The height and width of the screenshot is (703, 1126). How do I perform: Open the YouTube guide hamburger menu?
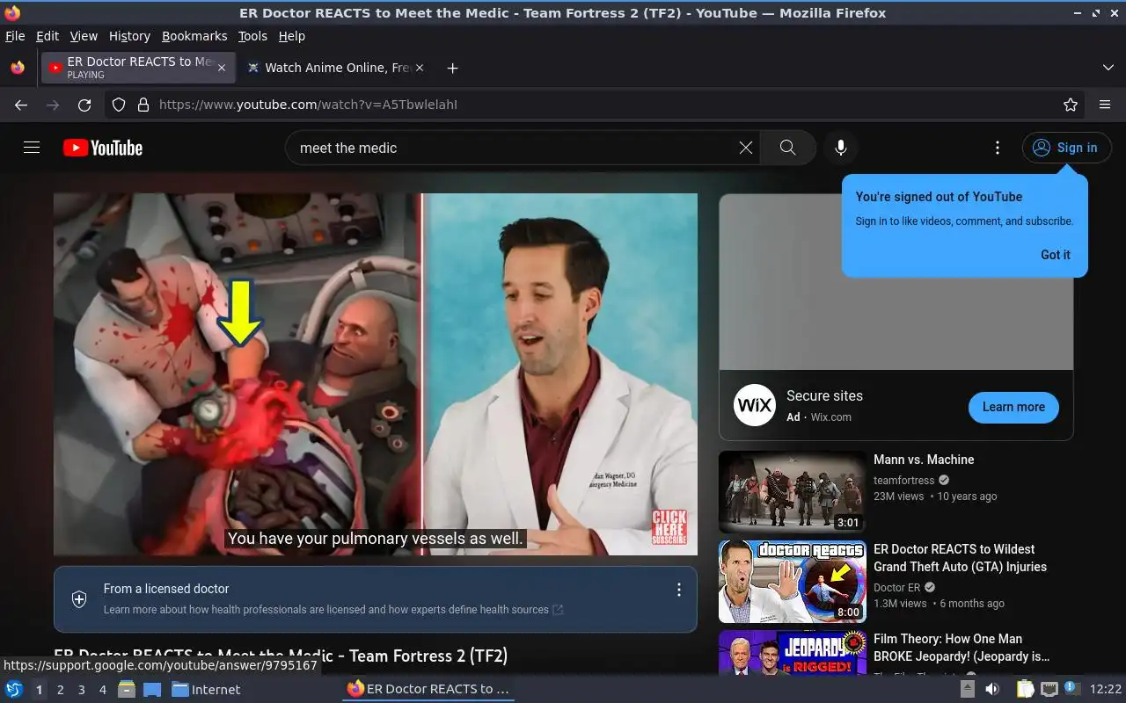[32, 148]
